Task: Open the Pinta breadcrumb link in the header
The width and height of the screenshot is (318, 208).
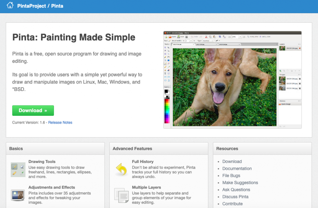Action: tap(57, 6)
